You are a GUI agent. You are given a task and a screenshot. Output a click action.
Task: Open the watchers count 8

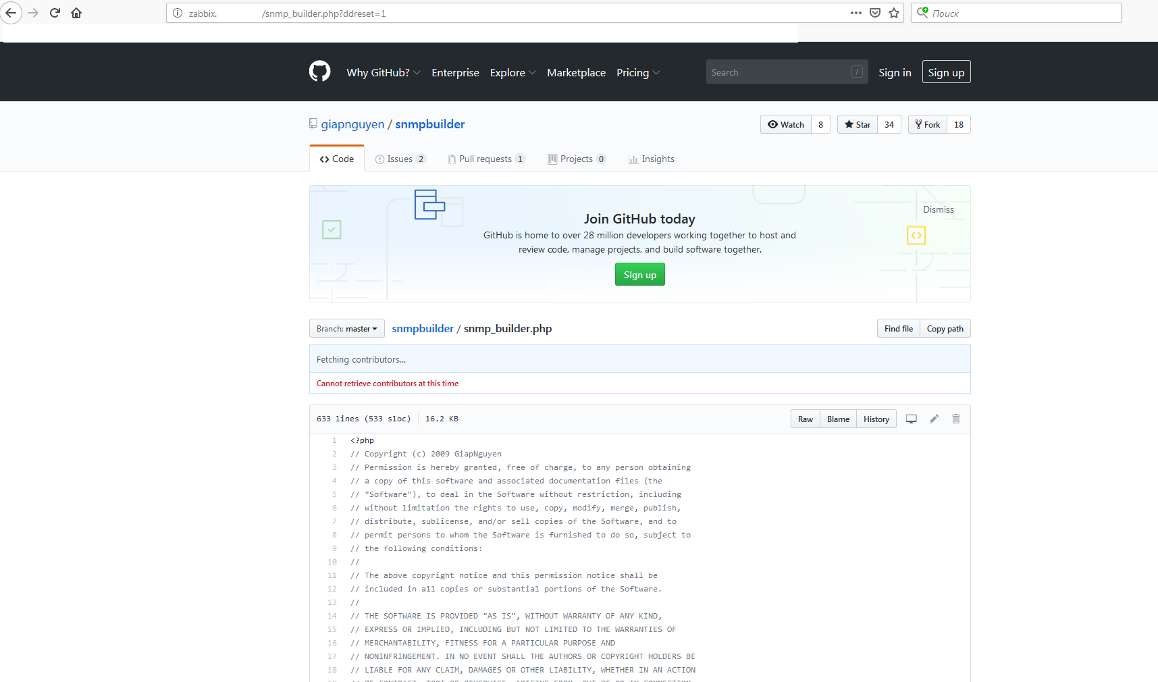coord(821,124)
